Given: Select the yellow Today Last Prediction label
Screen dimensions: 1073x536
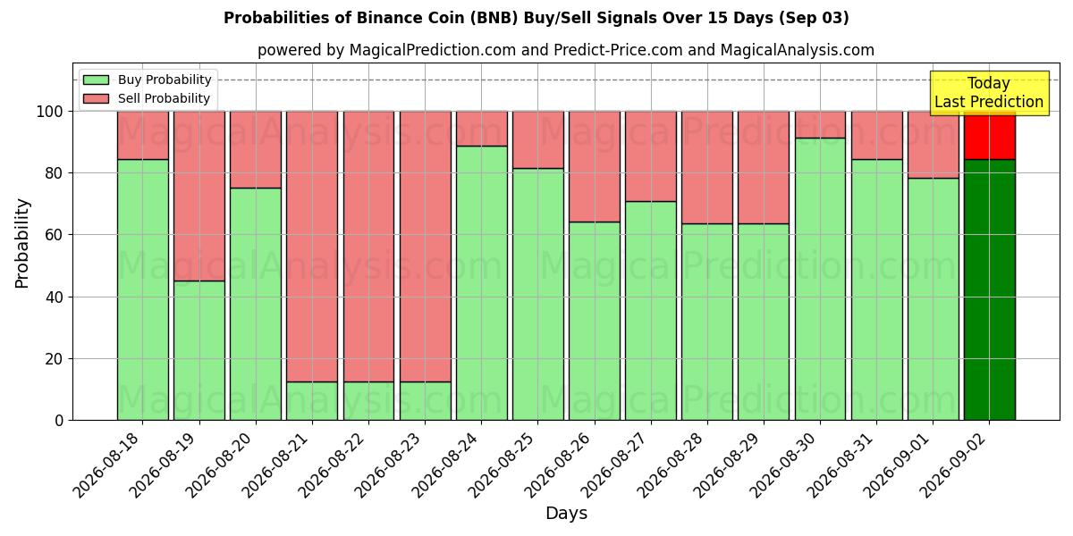Looking at the screenshot, I should (x=989, y=93).
